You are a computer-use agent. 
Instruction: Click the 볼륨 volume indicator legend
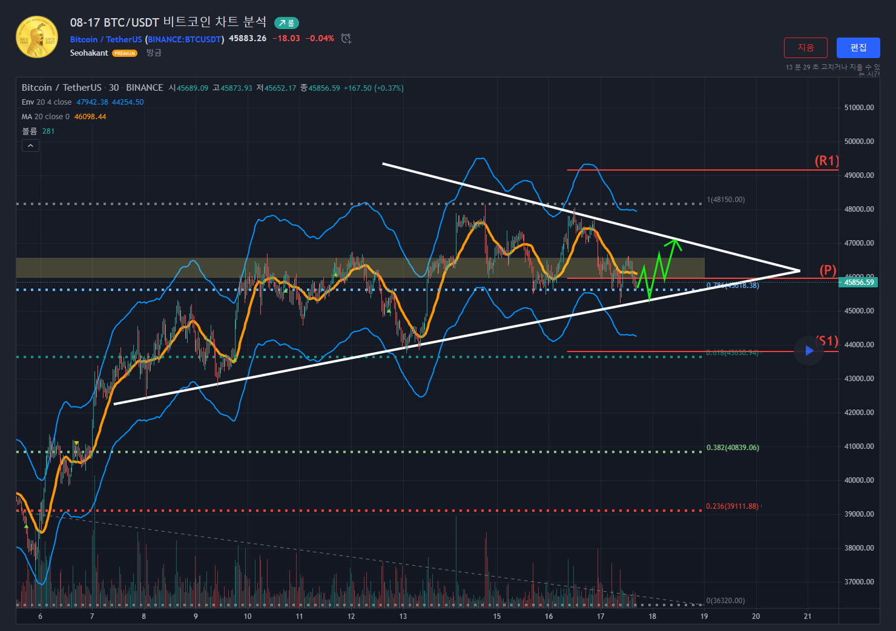coord(30,131)
